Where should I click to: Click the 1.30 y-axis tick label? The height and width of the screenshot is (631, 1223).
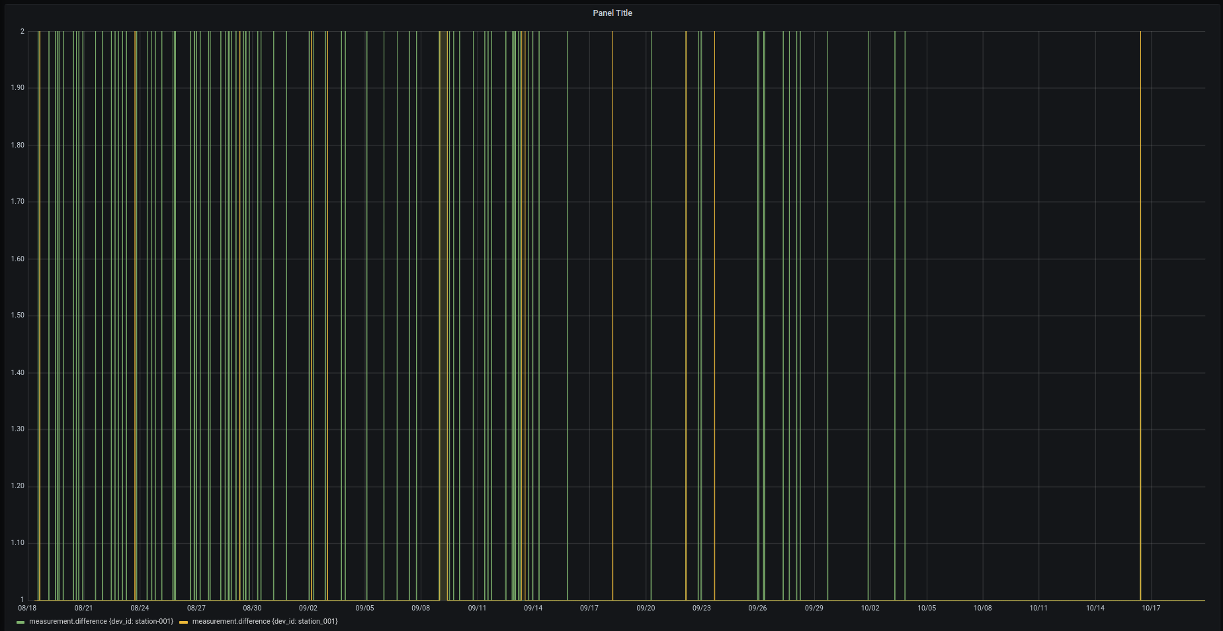click(18, 429)
